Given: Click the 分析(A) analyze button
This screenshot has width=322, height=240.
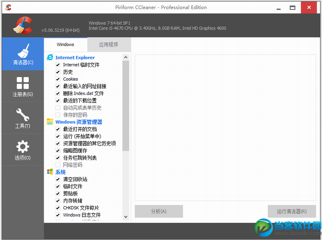Looking at the screenshot, I should coord(159,211).
